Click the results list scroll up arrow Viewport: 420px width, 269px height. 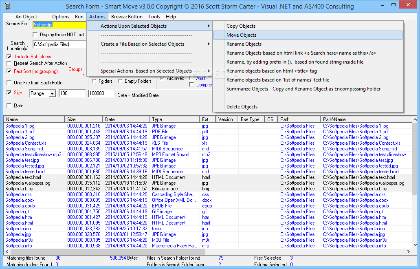[415, 119]
